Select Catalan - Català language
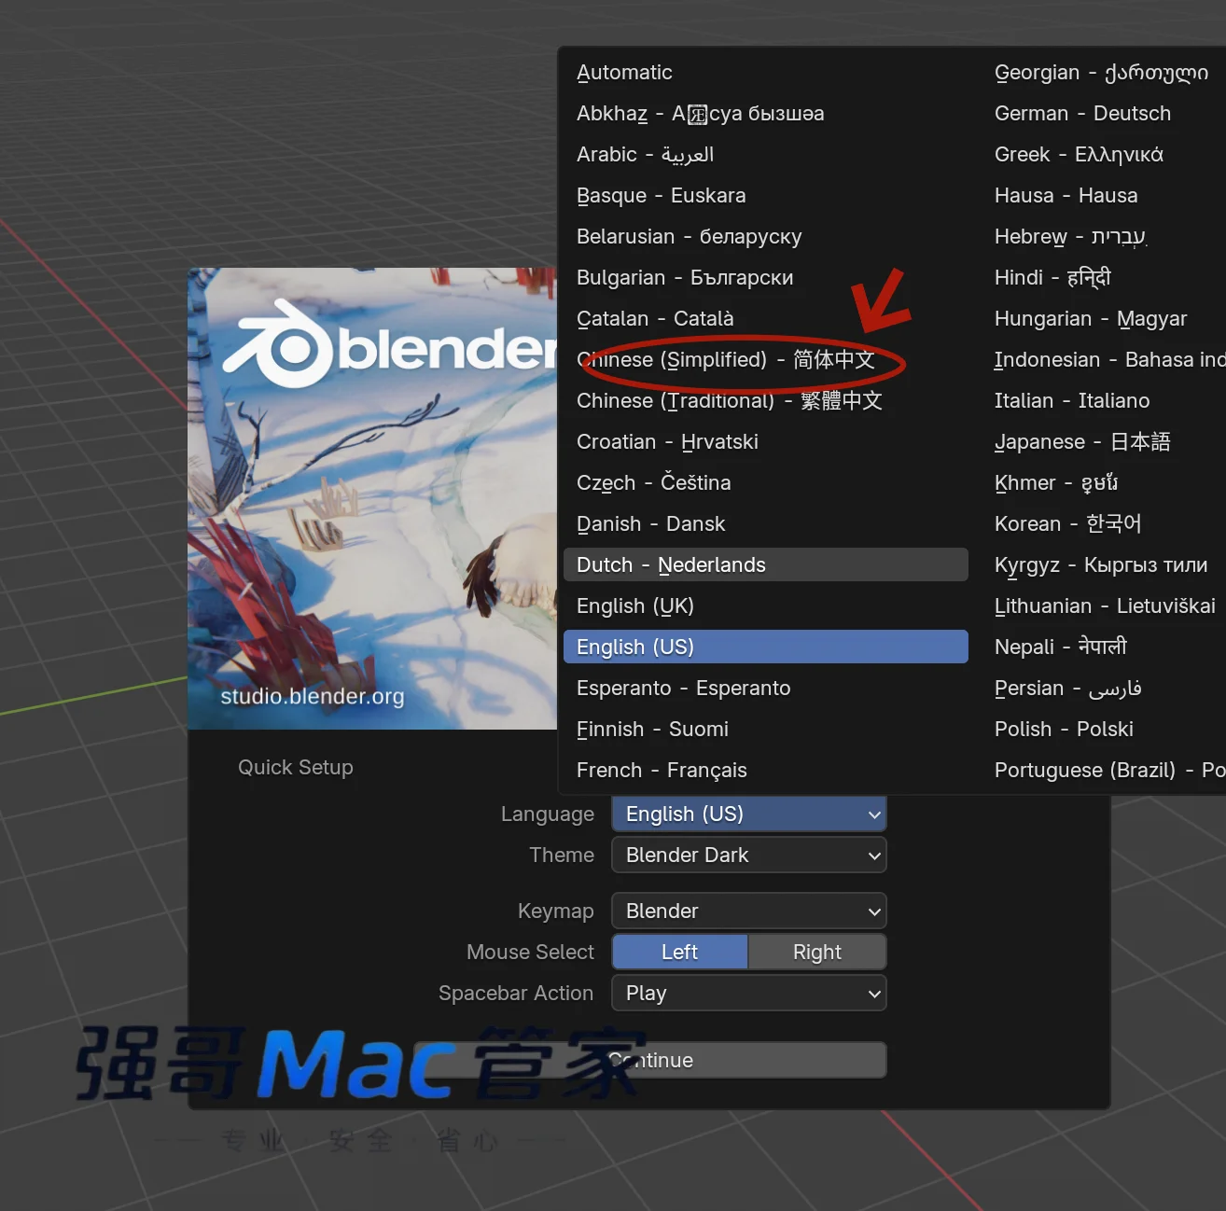Image resolution: width=1226 pixels, height=1211 pixels. click(765, 318)
